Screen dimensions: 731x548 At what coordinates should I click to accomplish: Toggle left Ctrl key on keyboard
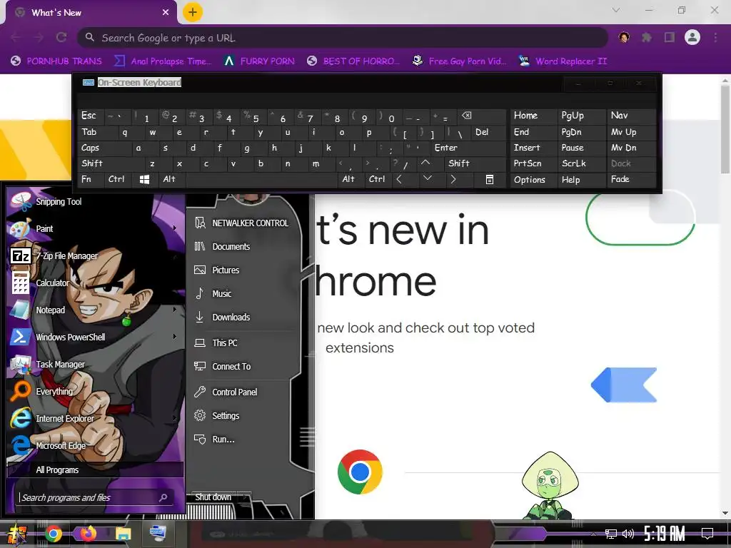pyautogui.click(x=119, y=179)
